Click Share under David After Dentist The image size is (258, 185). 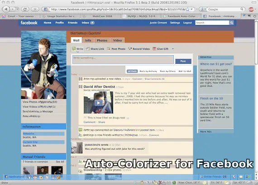(x=101, y=122)
